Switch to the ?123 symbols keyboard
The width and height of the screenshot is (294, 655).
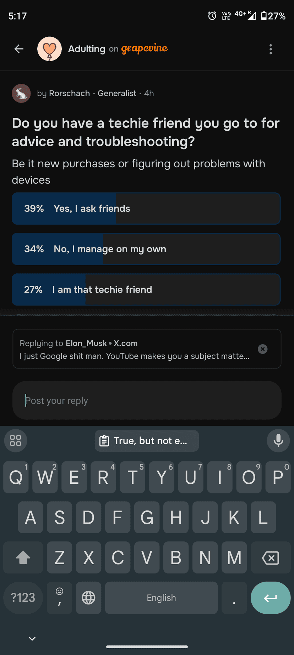click(23, 598)
